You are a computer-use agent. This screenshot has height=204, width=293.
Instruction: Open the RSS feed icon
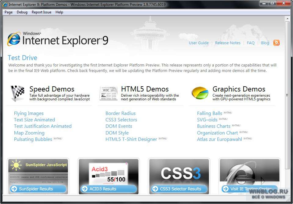277,43
